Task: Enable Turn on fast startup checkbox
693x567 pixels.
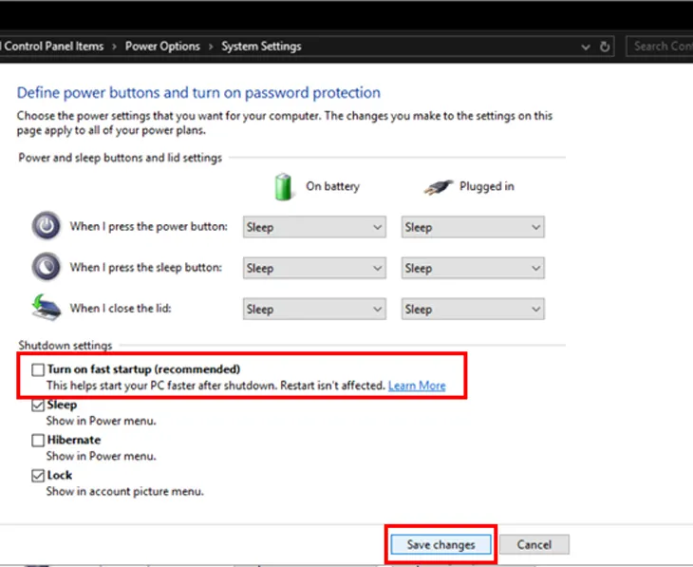Action: click(38, 369)
